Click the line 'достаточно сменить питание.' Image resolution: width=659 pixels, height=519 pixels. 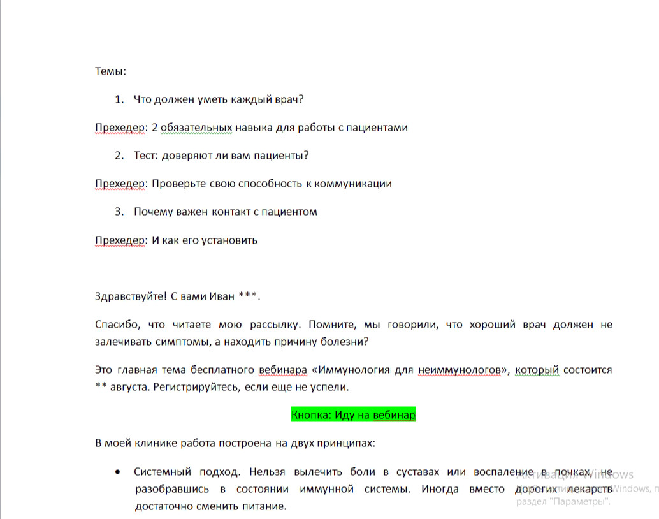tap(210, 506)
